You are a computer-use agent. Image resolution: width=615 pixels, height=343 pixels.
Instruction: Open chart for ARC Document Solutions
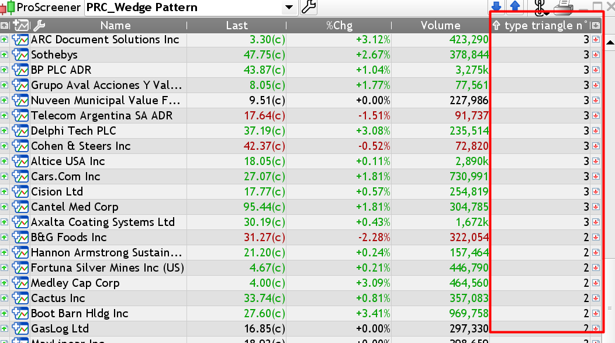click(21, 40)
